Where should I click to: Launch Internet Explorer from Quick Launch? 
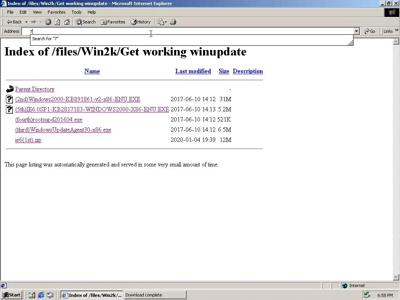pyautogui.click(x=41, y=295)
